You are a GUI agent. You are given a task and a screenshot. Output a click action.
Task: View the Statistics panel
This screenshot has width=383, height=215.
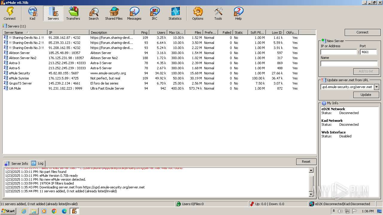175,14
